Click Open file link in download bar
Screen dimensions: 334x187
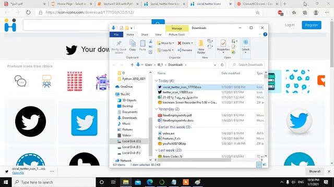[18, 173]
